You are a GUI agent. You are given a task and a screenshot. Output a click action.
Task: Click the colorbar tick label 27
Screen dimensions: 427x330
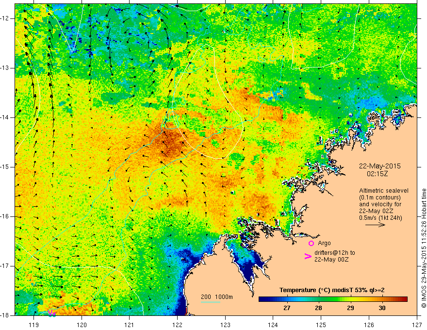coord(287,308)
